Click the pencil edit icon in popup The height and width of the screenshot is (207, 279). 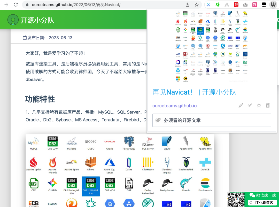pyautogui.click(x=241, y=105)
